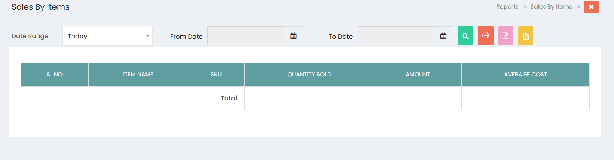Screen dimensions: 614x160
Task: Click the Total row label
Action: pyautogui.click(x=229, y=98)
